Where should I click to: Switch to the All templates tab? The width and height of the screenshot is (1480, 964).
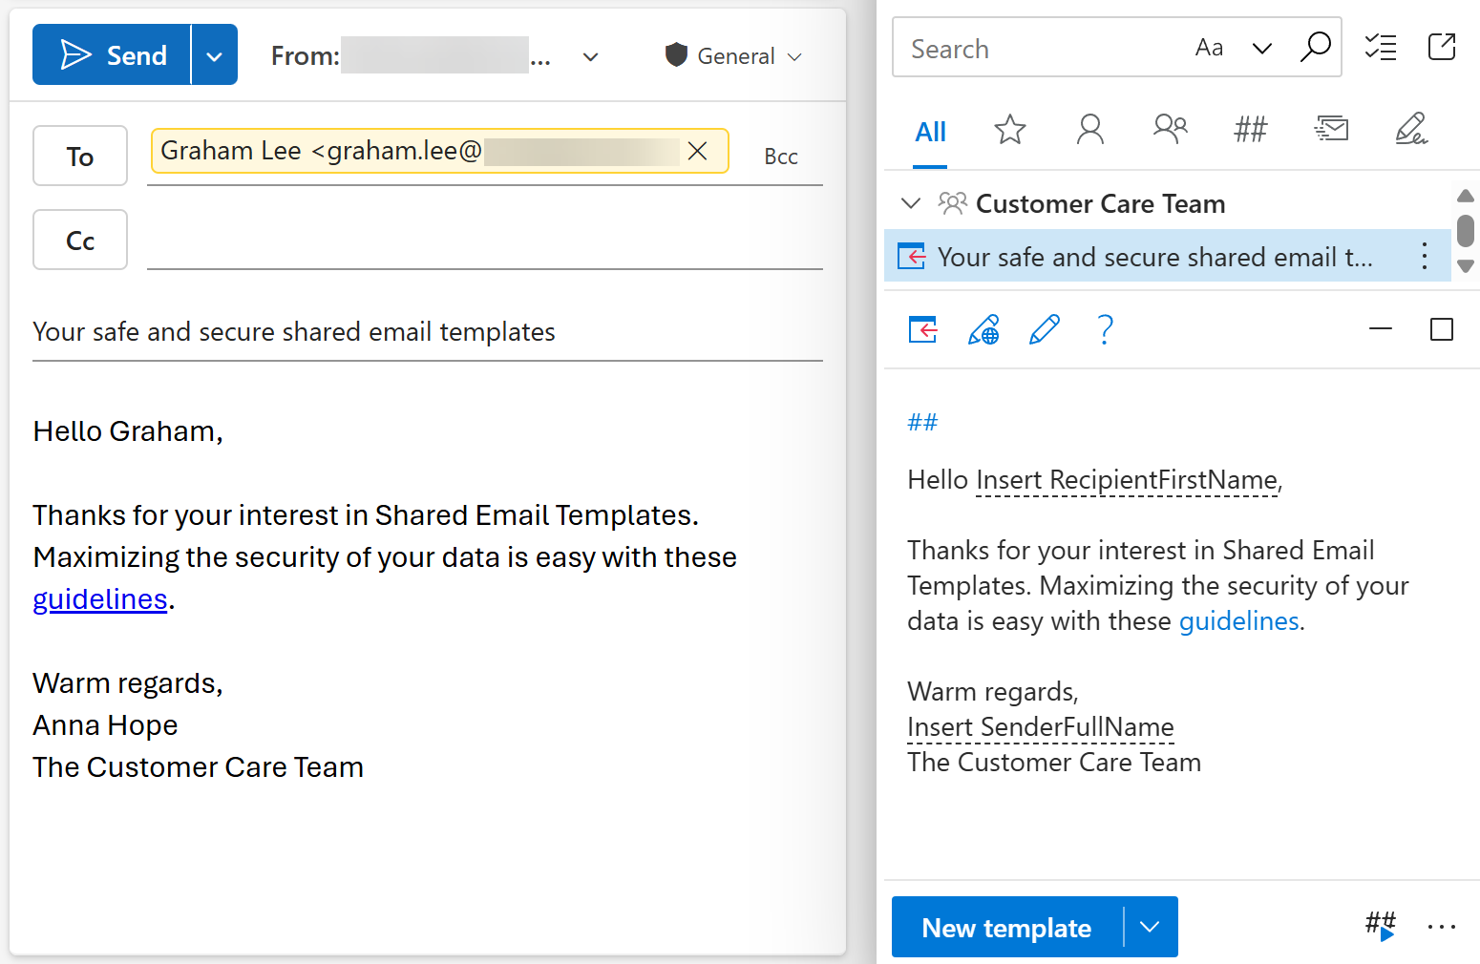click(930, 132)
